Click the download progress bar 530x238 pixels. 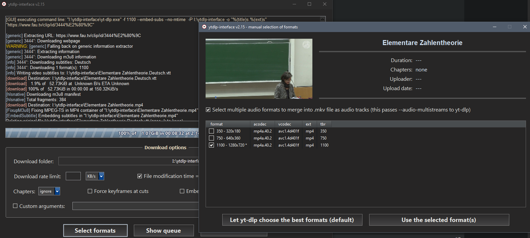[102, 133]
